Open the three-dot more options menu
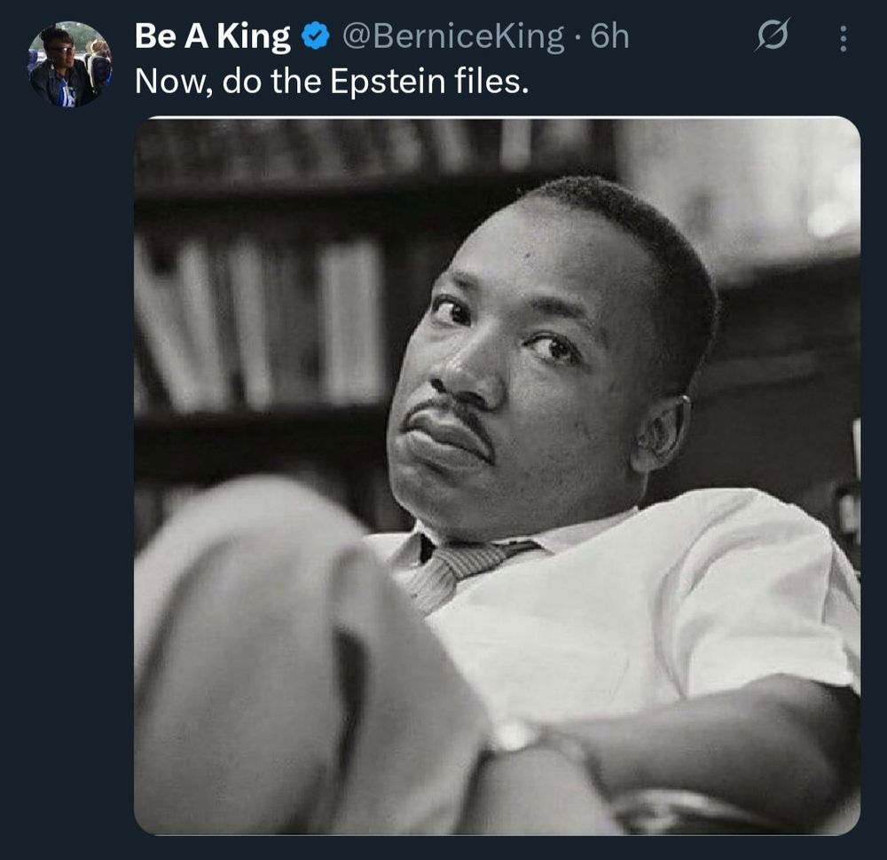 (843, 38)
